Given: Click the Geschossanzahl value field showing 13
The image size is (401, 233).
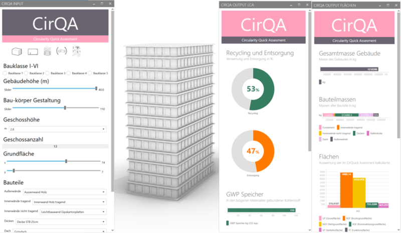Looking at the screenshot, I should (x=55, y=146).
